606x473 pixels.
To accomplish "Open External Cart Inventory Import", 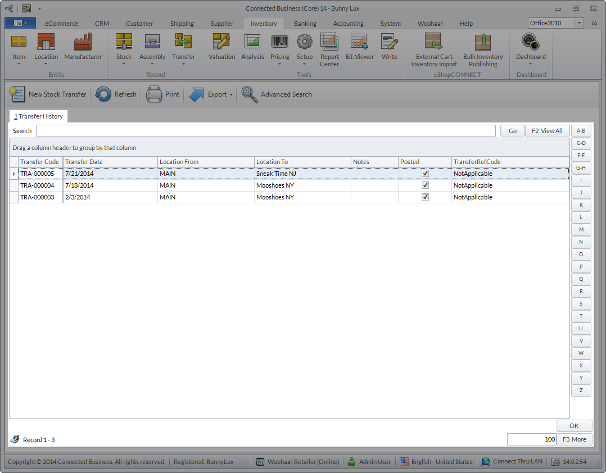I will [x=434, y=42].
